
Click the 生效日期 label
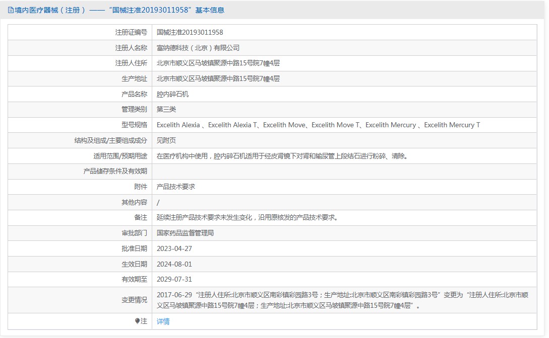(134, 264)
